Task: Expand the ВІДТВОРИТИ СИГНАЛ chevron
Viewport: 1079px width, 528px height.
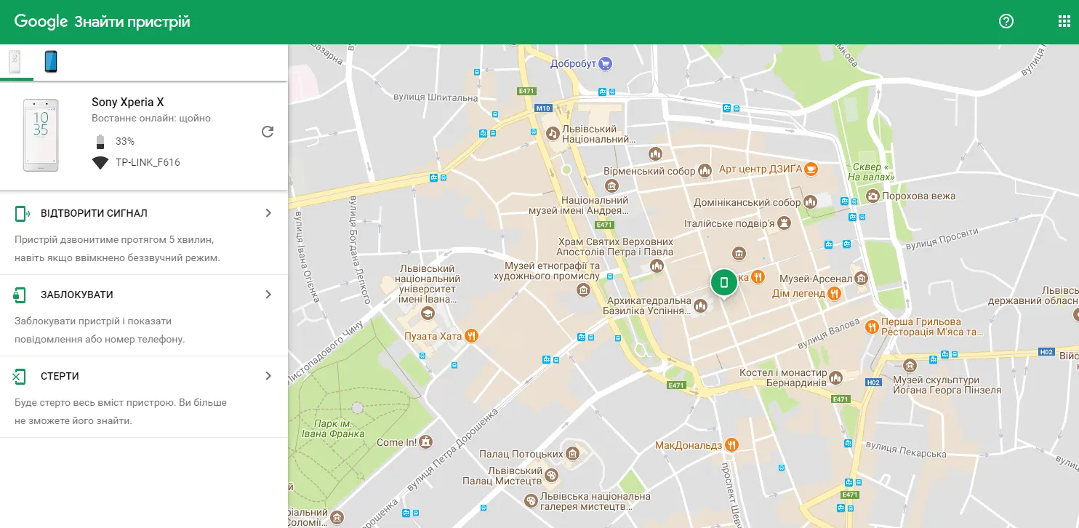Action: click(x=268, y=212)
